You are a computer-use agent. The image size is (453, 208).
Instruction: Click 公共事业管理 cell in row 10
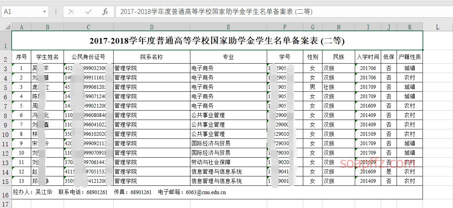pyautogui.click(x=228, y=134)
